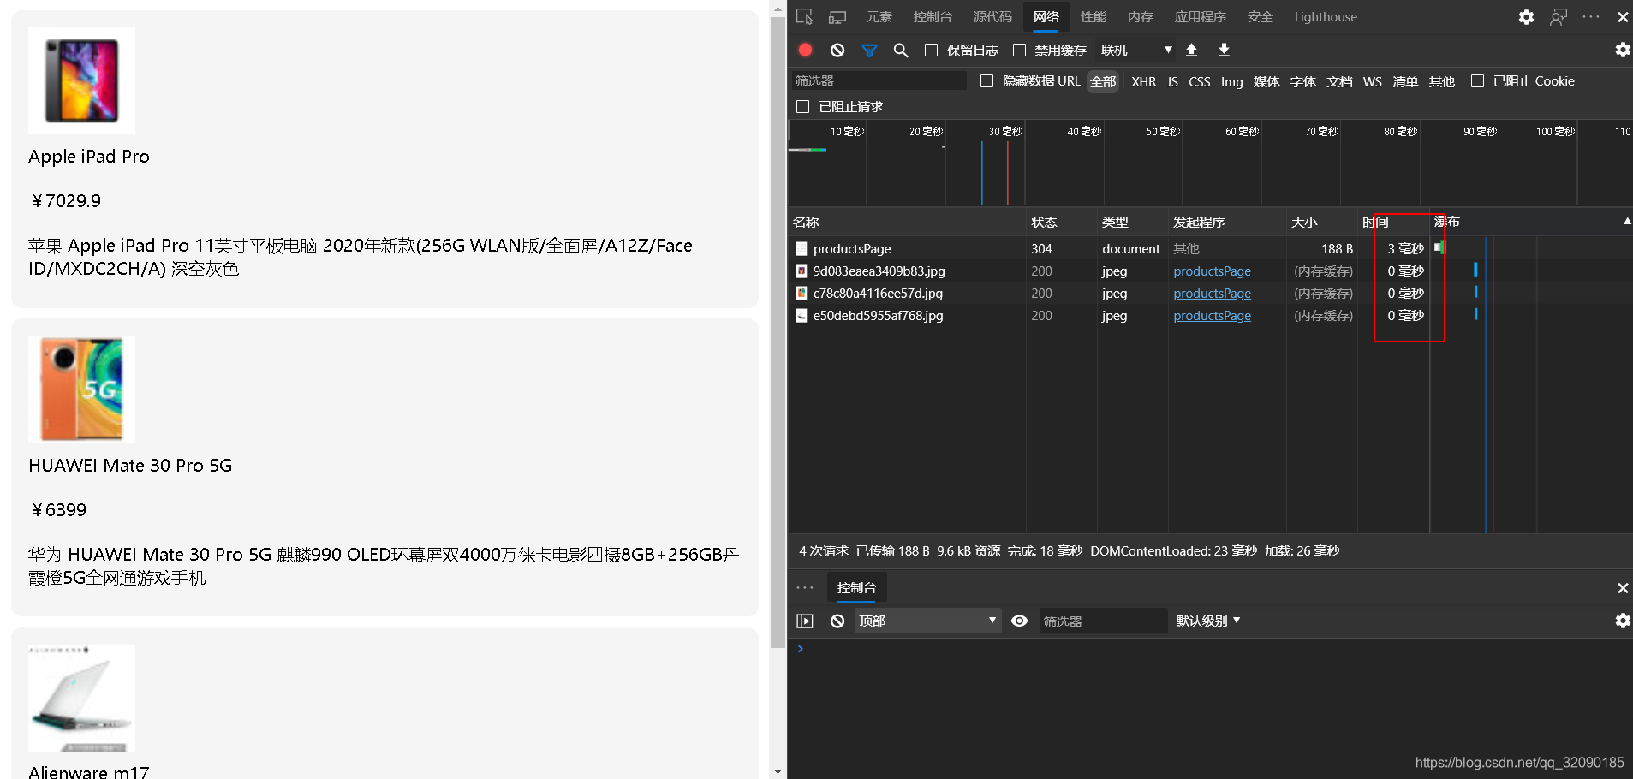Filter requests by CSS
1633x779 pixels.
(x=1200, y=81)
